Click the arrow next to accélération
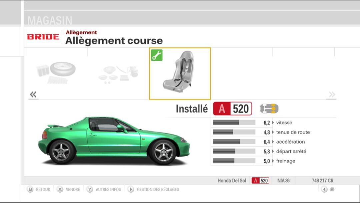This screenshot has width=360, height=203. 273,142
